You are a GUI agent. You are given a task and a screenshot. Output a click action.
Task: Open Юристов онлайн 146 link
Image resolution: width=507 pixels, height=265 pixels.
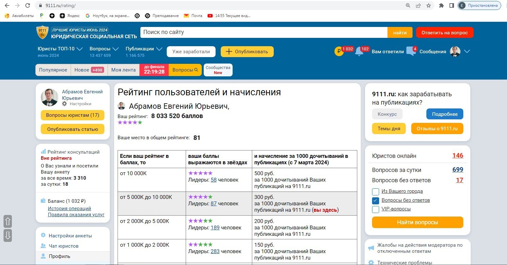[458, 156]
